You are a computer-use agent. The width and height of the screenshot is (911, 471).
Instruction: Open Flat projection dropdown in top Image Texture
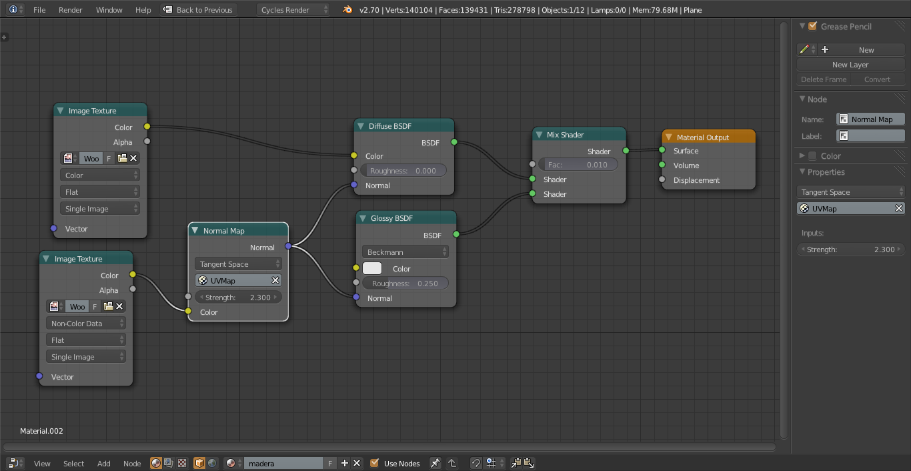tap(100, 192)
